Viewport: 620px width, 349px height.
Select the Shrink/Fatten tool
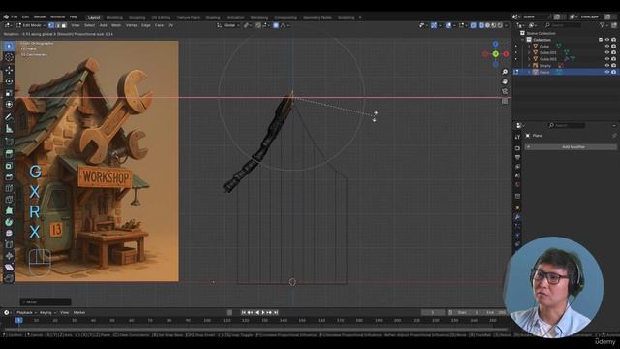(9, 256)
